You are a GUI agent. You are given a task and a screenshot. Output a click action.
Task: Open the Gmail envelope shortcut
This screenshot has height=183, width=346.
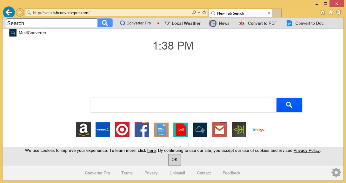point(219,130)
